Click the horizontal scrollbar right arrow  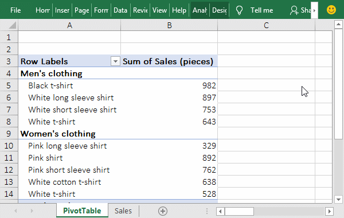(x=329, y=212)
